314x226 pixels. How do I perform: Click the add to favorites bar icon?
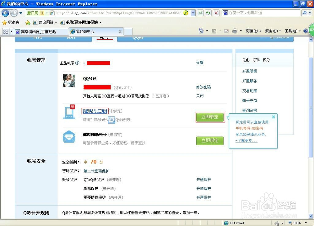point(28,22)
